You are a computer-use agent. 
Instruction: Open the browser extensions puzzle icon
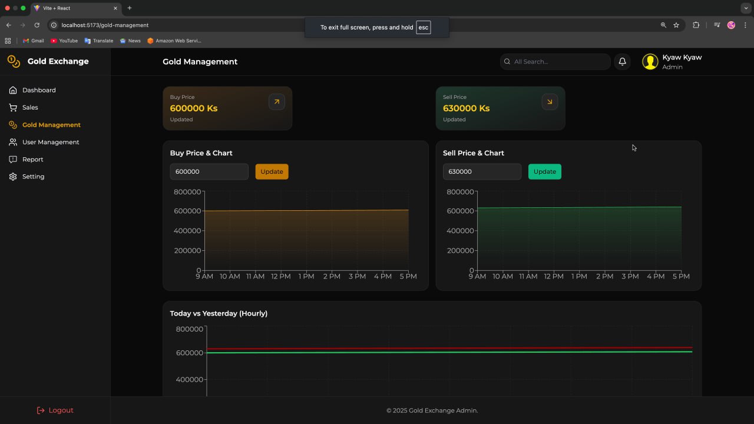[696, 25]
